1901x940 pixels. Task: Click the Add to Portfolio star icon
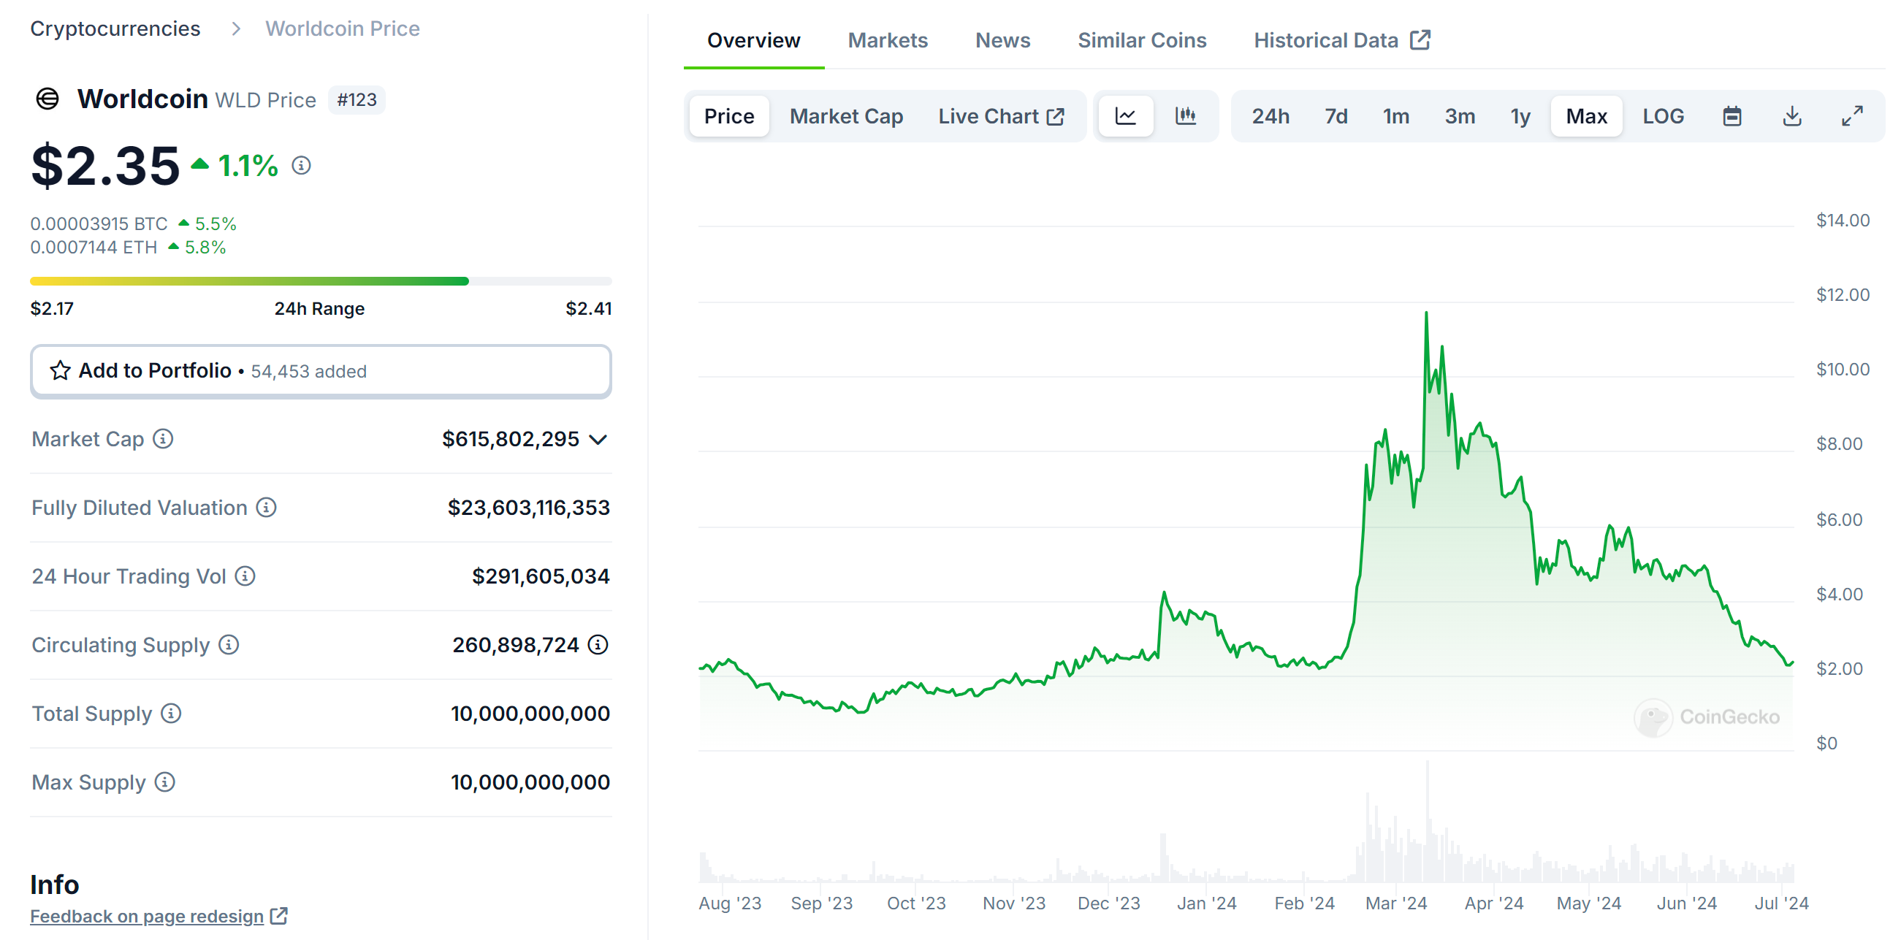pos(60,370)
